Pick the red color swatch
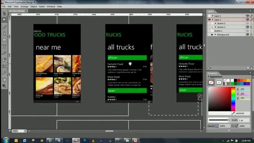Screen dimensions: 254x143 point(239,80)
